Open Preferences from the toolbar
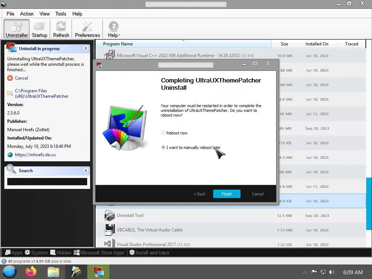372x279 pixels. [x=87, y=29]
